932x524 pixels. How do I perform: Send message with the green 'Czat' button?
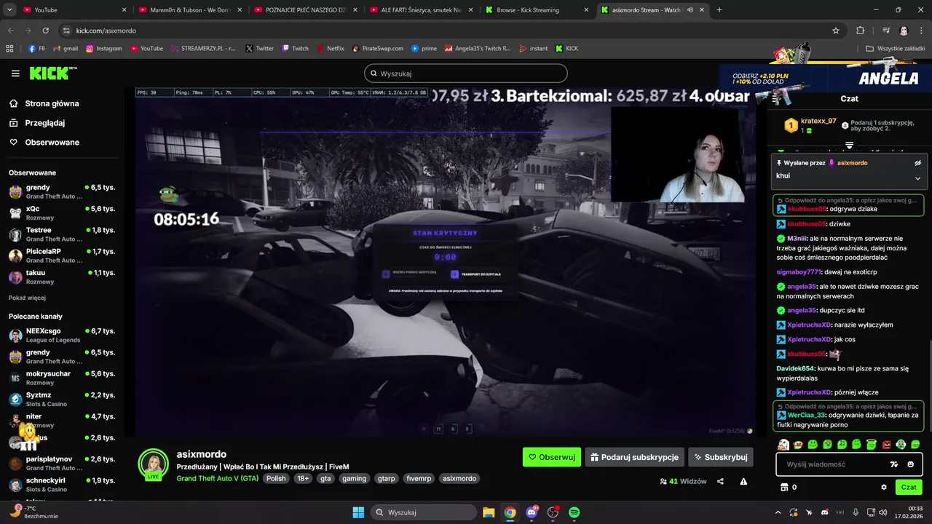tap(909, 487)
